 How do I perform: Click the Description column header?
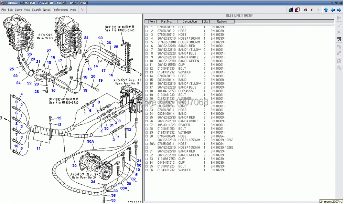coord(190,22)
